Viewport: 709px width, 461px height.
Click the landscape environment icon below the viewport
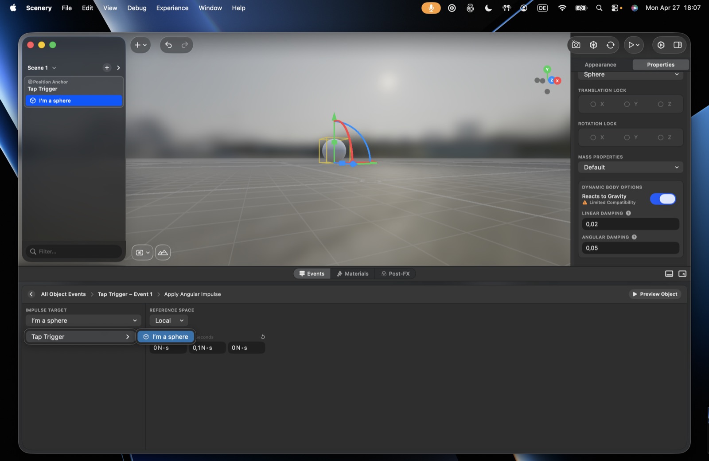point(163,253)
